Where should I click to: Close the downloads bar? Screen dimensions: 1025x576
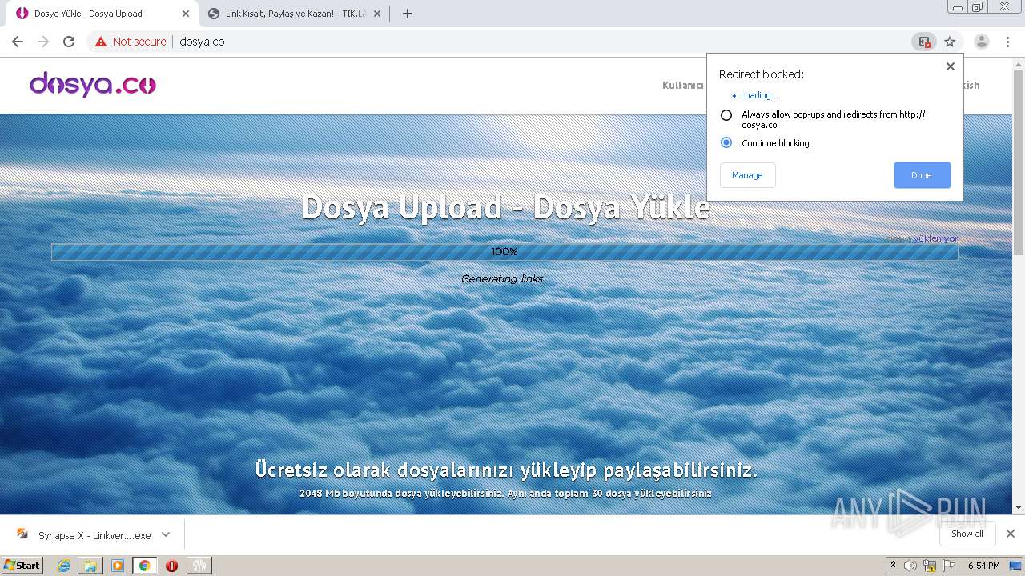pyautogui.click(x=1010, y=534)
